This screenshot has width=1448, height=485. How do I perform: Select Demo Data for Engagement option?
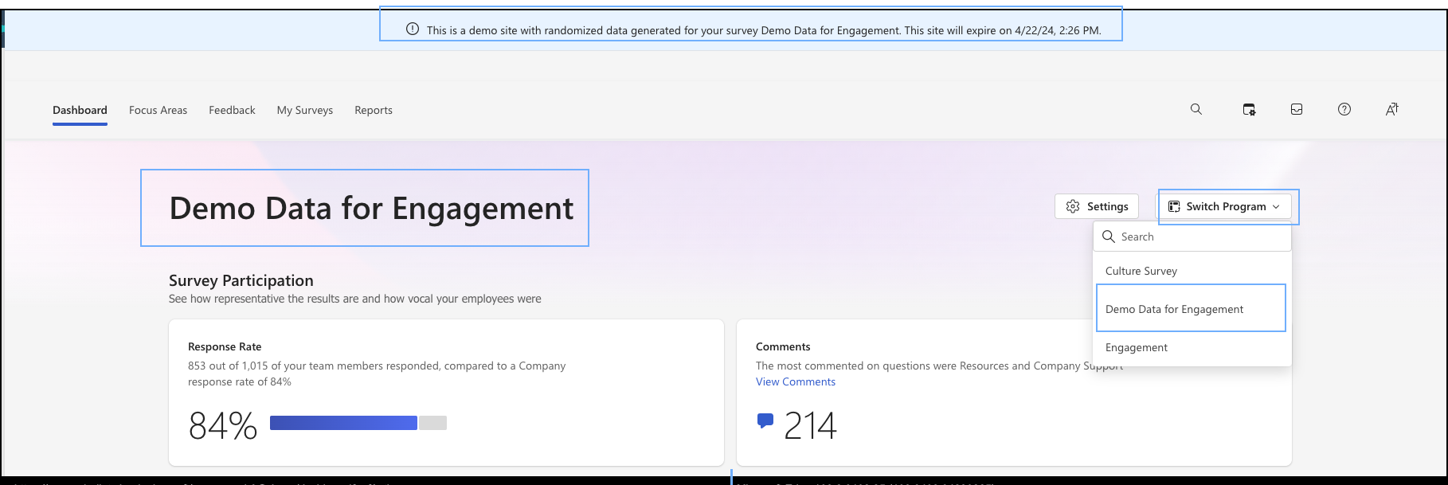(1174, 309)
